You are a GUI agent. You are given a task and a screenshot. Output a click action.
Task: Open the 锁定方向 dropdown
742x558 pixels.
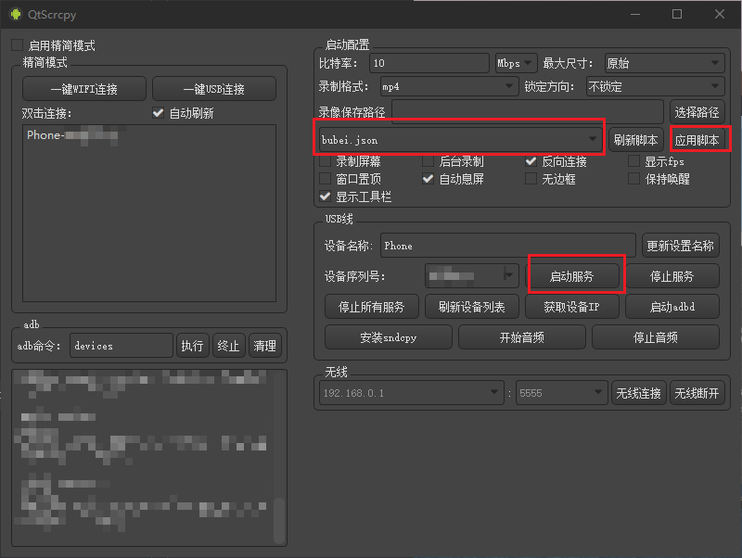pos(654,87)
